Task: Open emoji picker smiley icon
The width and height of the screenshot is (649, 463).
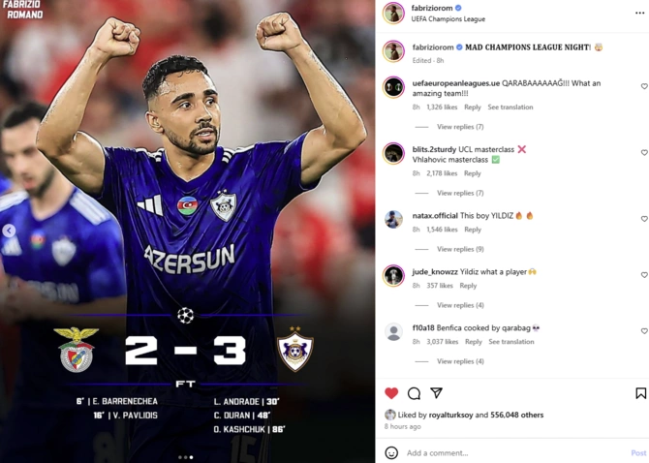Action: tap(391, 452)
